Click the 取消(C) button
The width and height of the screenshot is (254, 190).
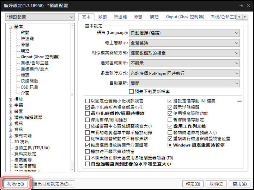pos(216,184)
